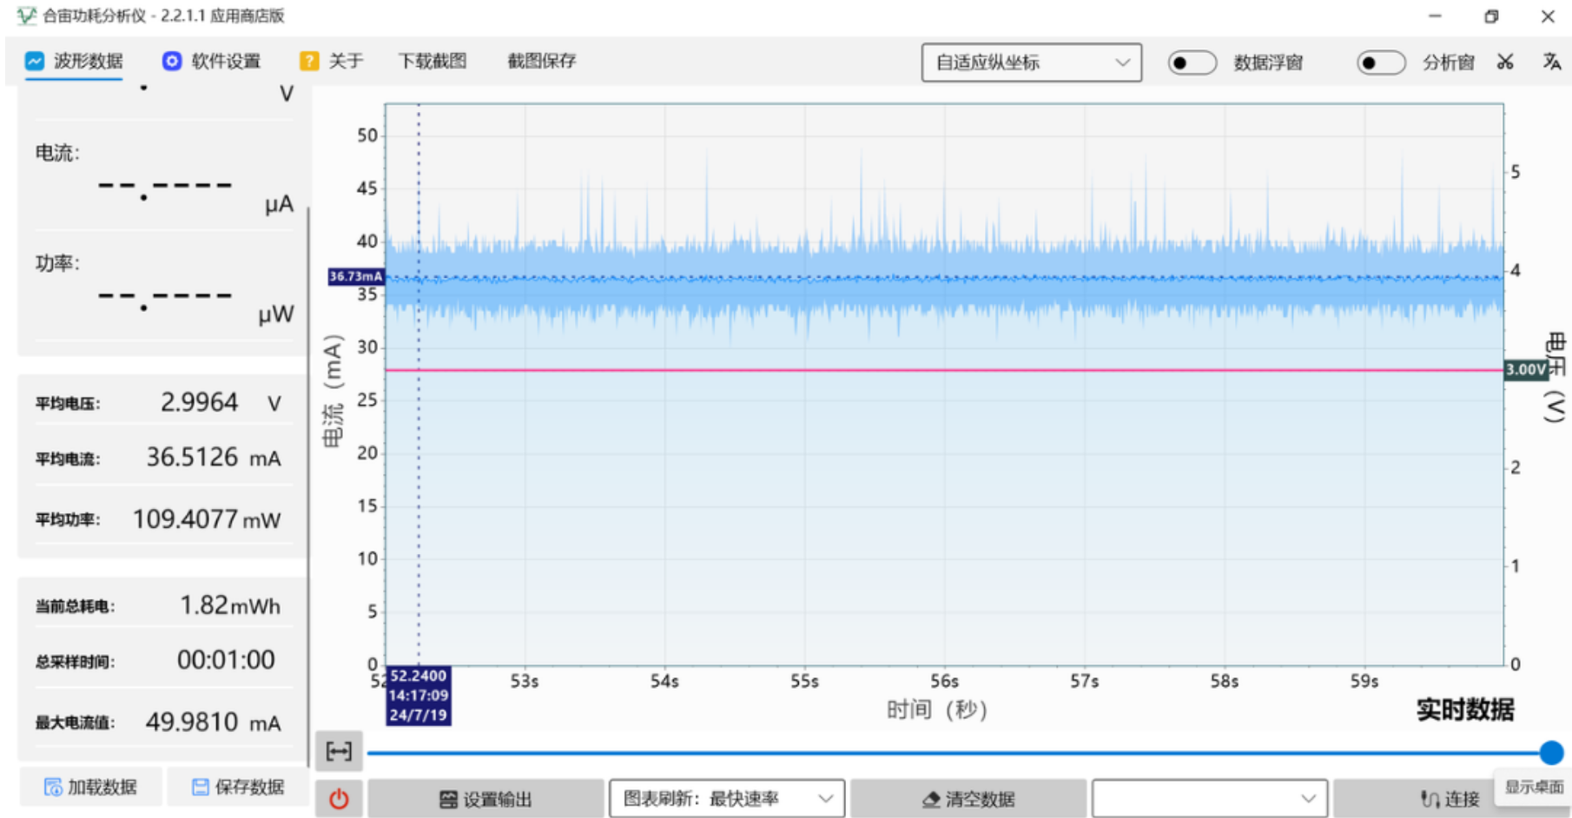The height and width of the screenshot is (818, 1572).
Task: Open the 图表刷新: 最快速率 dropdown
Action: pyautogui.click(x=727, y=799)
